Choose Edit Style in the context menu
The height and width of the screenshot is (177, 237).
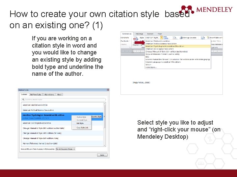pyautogui.click(x=82, y=123)
